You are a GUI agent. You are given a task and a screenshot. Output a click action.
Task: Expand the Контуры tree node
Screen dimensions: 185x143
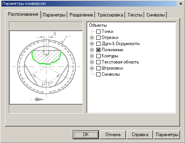tap(92, 56)
